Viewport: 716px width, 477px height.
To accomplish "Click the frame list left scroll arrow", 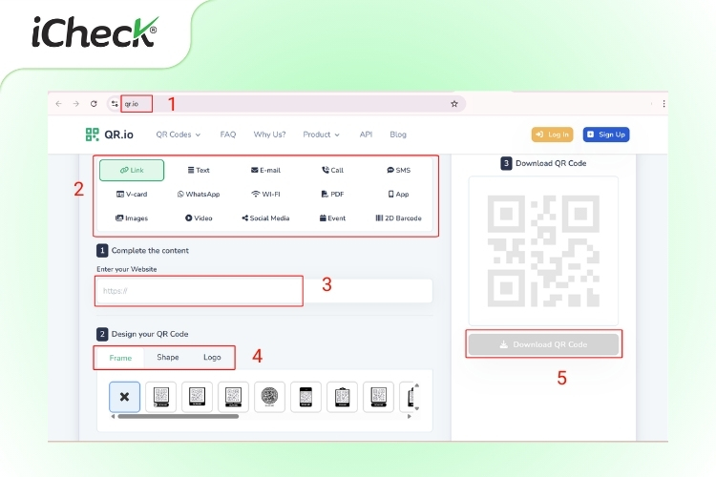I will 113,416.
